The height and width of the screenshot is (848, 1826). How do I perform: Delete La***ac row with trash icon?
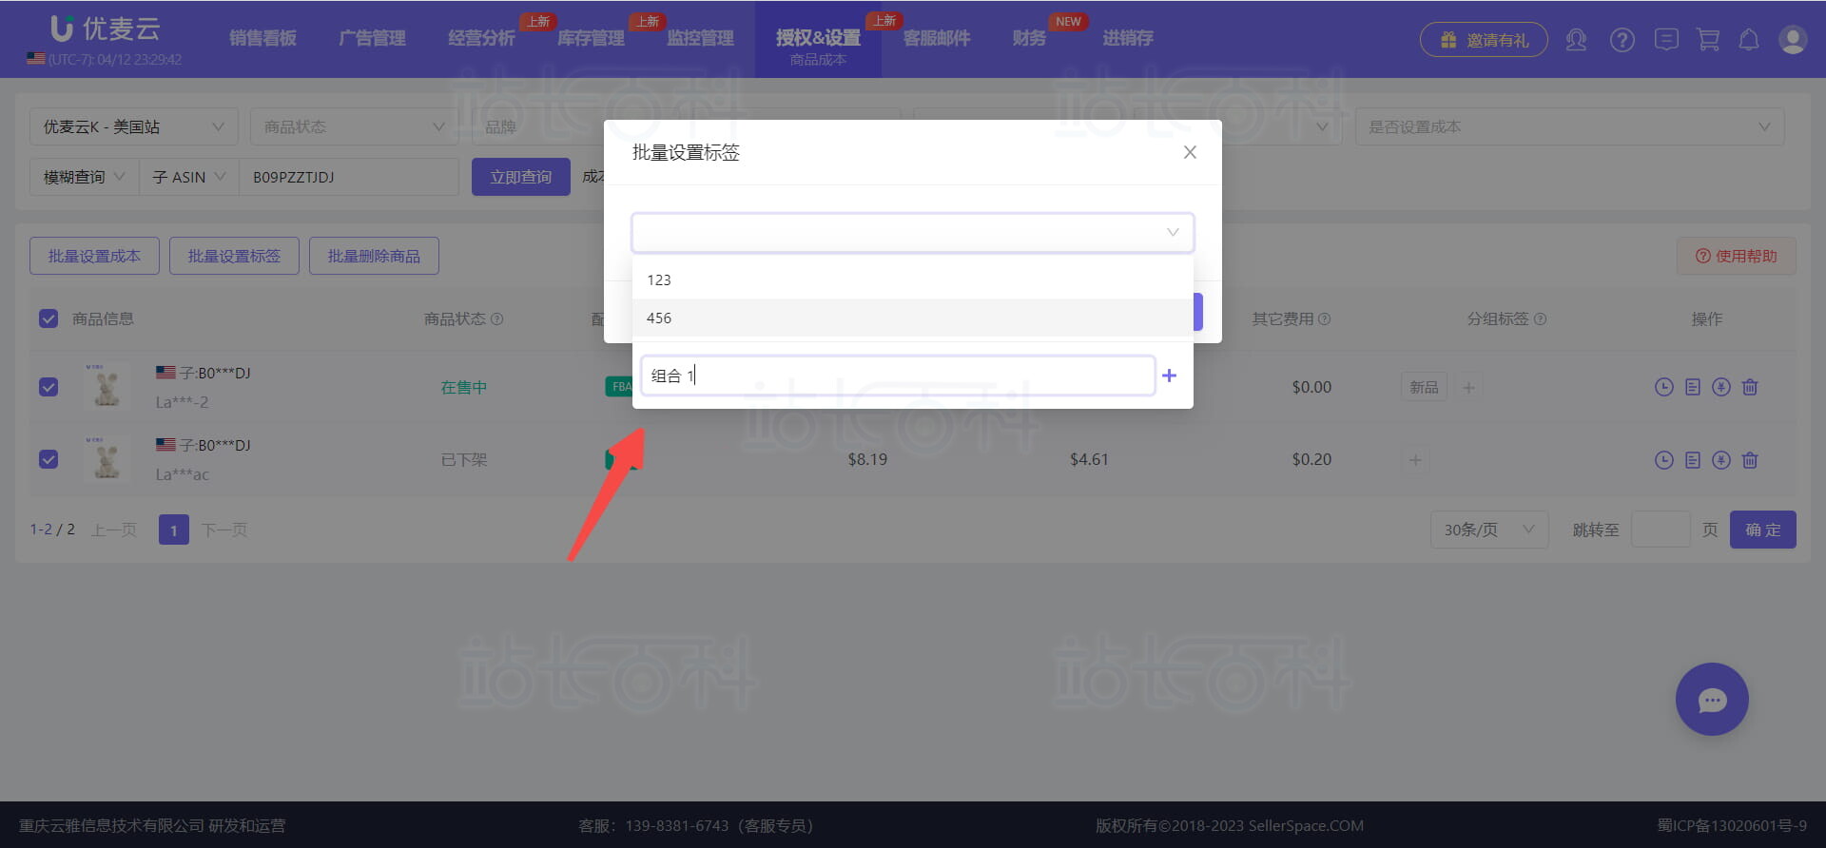pos(1750,460)
